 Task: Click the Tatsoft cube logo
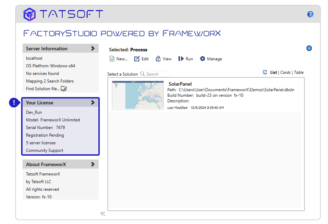tap(29, 14)
